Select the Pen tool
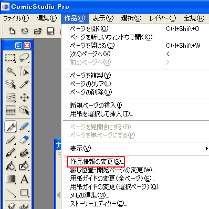Viewport: 209px width, 209px height. click(x=11, y=127)
